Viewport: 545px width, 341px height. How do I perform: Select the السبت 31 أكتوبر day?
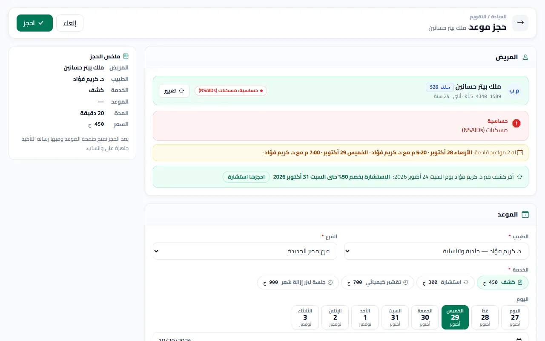395,318
